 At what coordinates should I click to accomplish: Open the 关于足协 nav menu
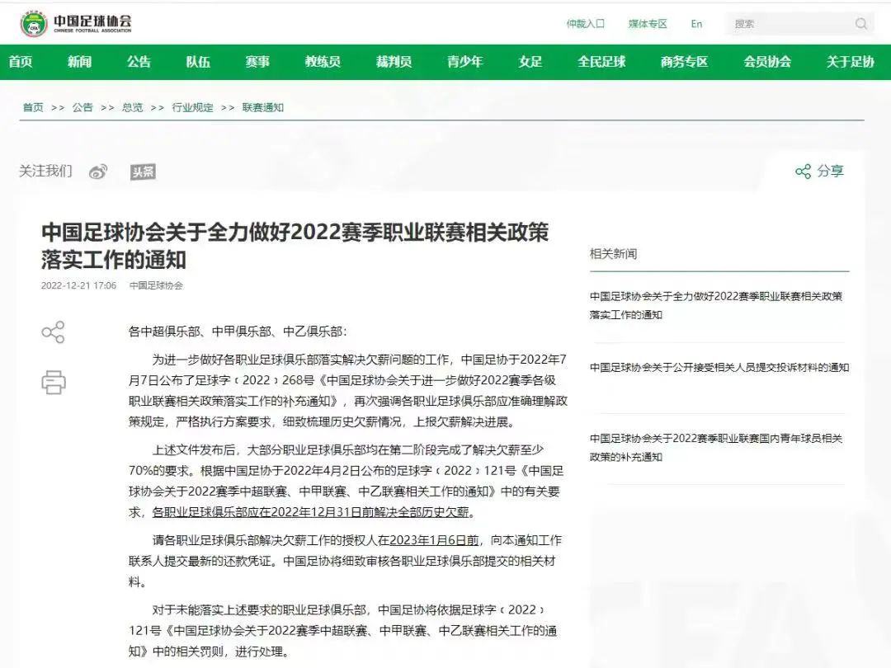850,62
